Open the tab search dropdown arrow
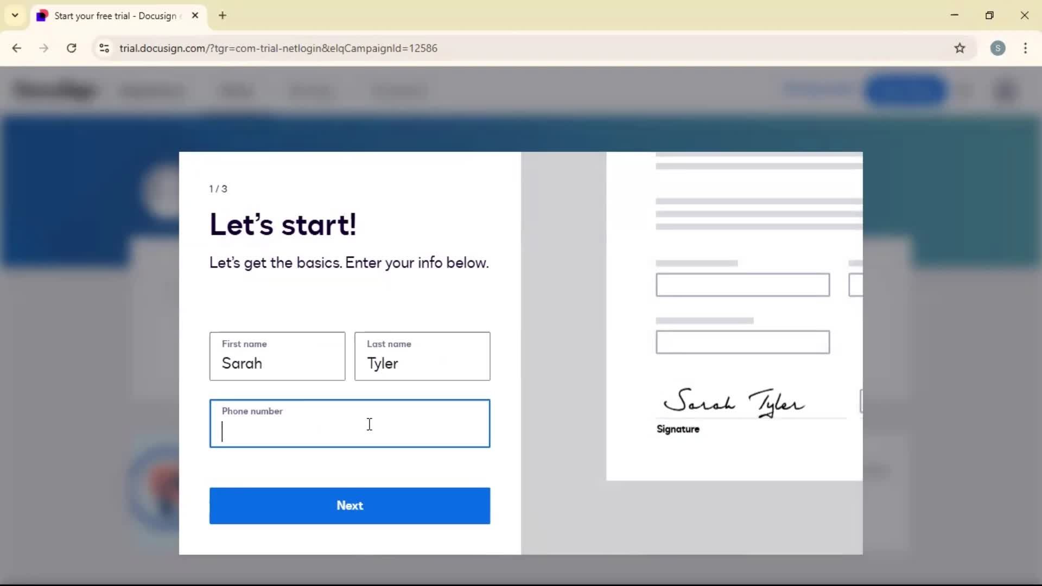Viewport: 1042px width, 586px height. (x=15, y=15)
